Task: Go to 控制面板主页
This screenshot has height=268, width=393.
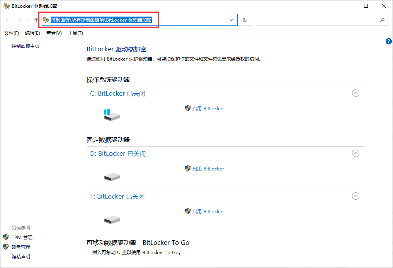Action: pos(26,46)
